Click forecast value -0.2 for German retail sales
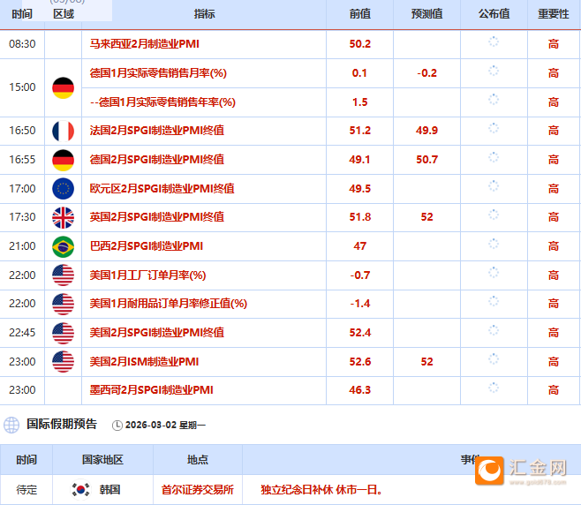 426,73
